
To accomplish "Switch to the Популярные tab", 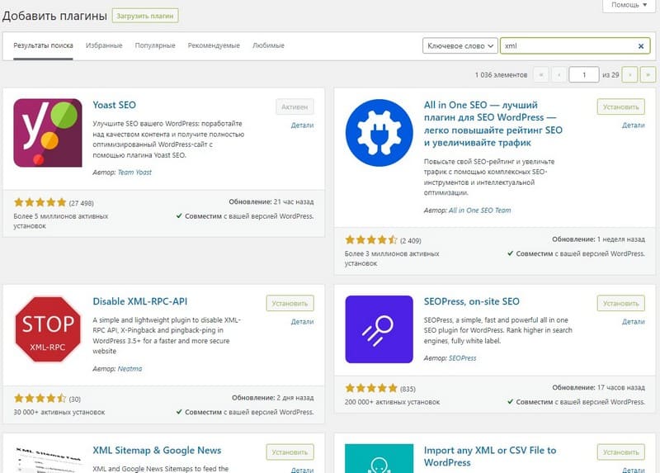I will 155,45.
